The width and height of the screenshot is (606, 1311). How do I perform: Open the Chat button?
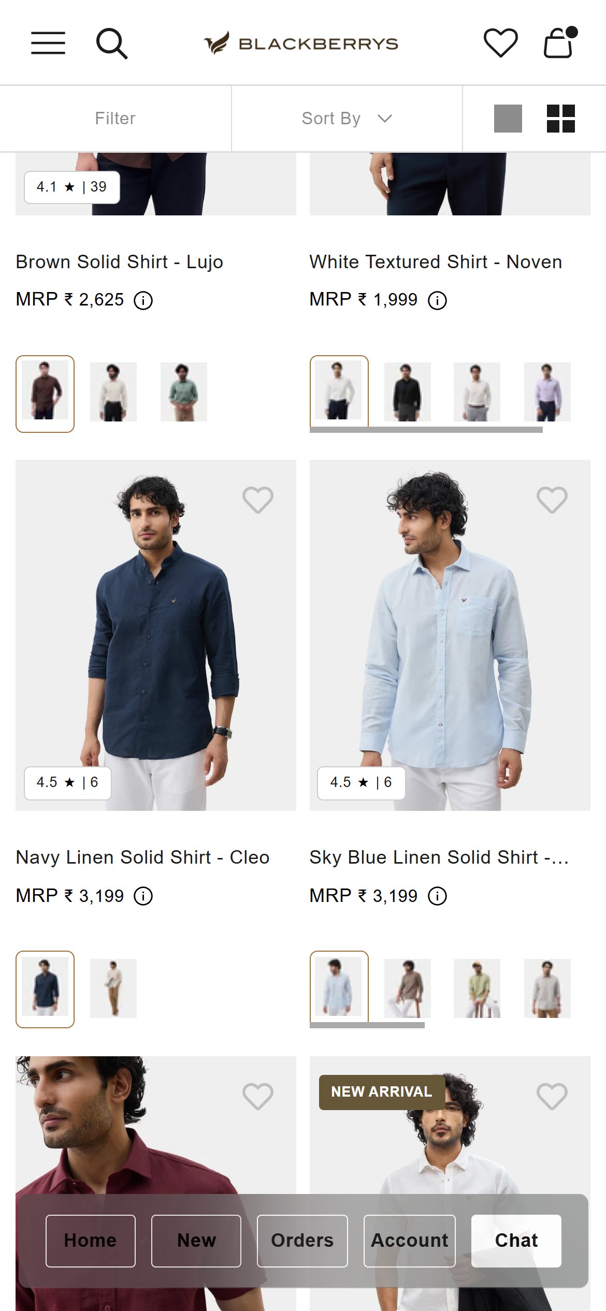click(x=516, y=1241)
